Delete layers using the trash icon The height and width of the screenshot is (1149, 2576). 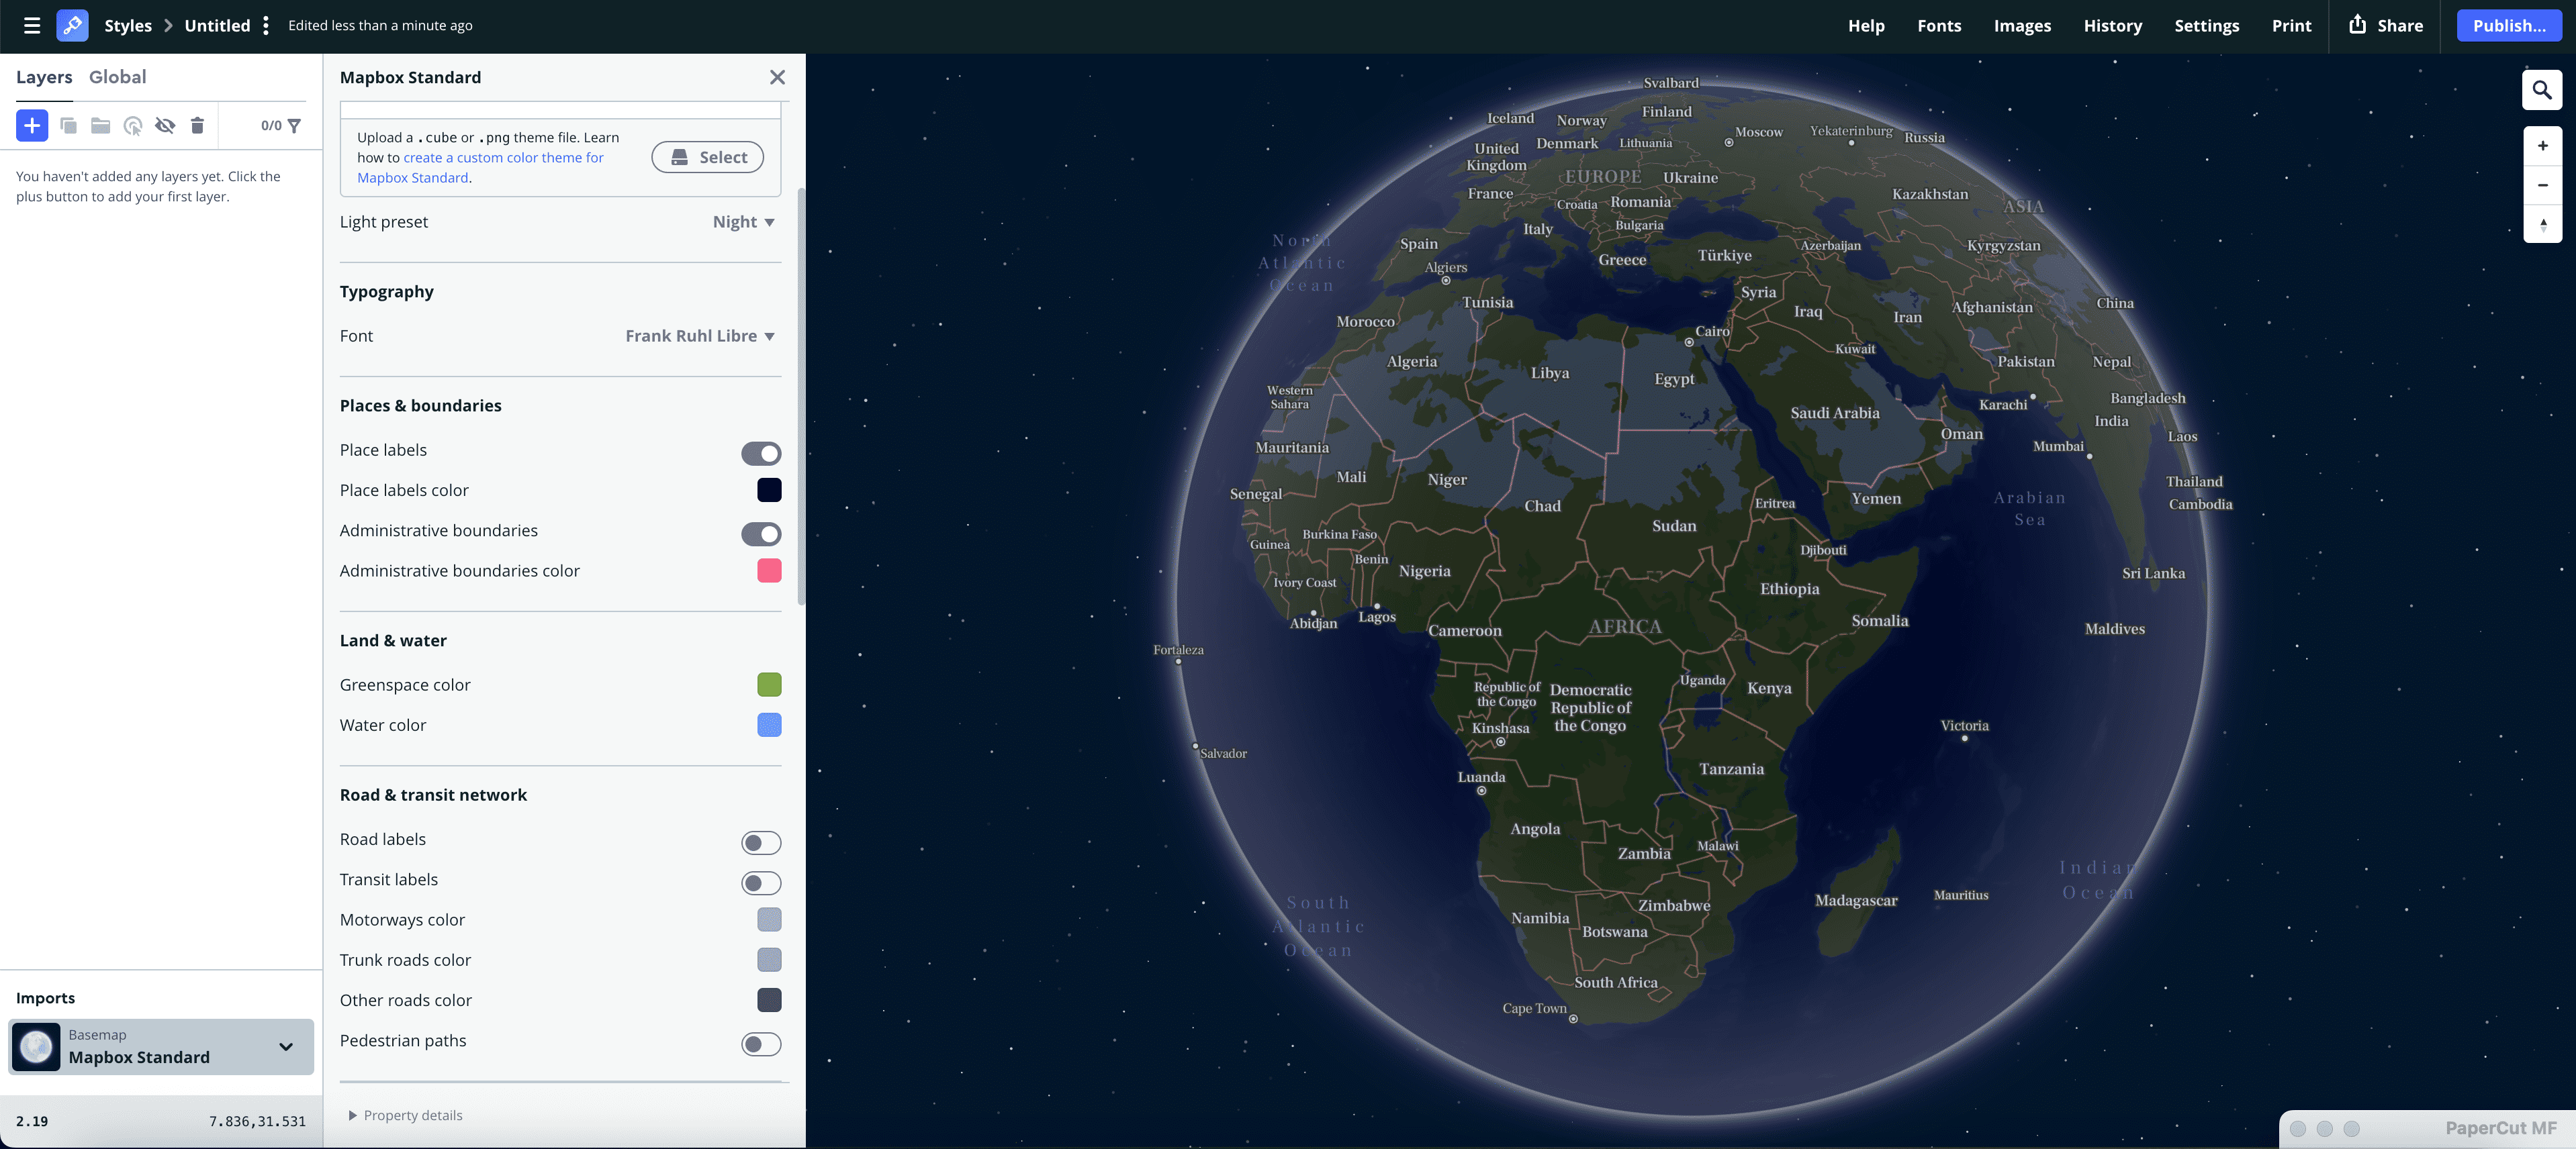pyautogui.click(x=197, y=126)
